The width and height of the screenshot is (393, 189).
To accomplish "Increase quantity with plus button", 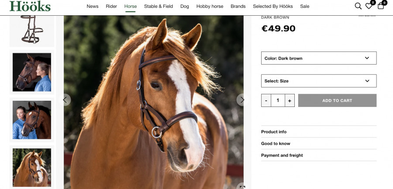I will (290, 100).
